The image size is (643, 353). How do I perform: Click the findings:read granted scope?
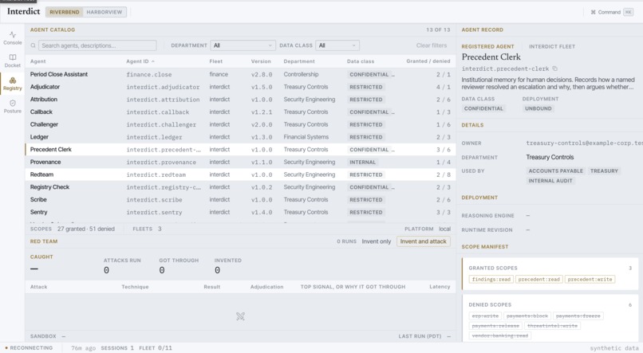click(x=491, y=279)
